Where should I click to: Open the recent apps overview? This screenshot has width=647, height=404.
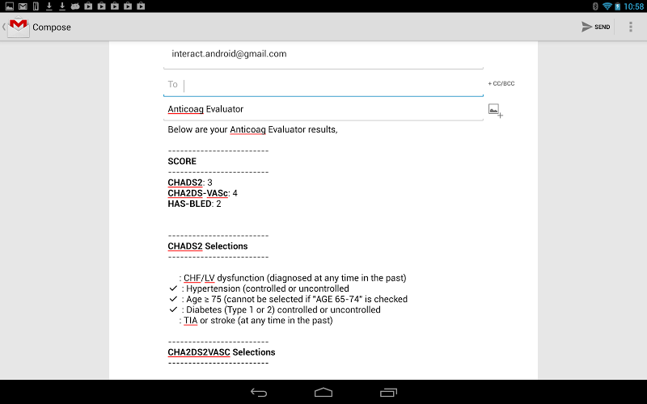tap(388, 393)
